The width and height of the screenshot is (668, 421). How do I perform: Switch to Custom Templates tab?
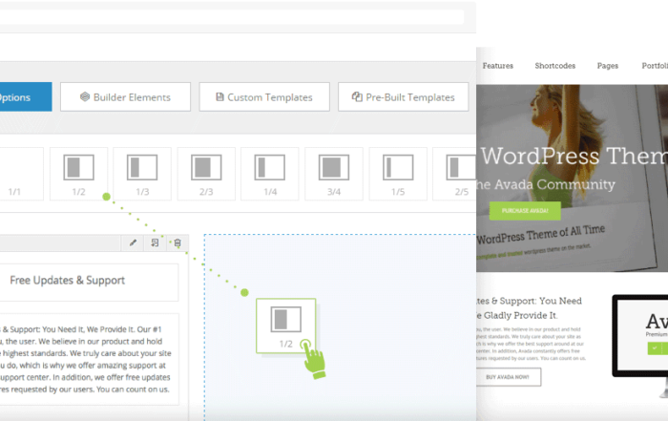point(264,97)
